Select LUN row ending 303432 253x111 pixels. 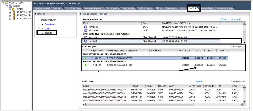coord(163,97)
